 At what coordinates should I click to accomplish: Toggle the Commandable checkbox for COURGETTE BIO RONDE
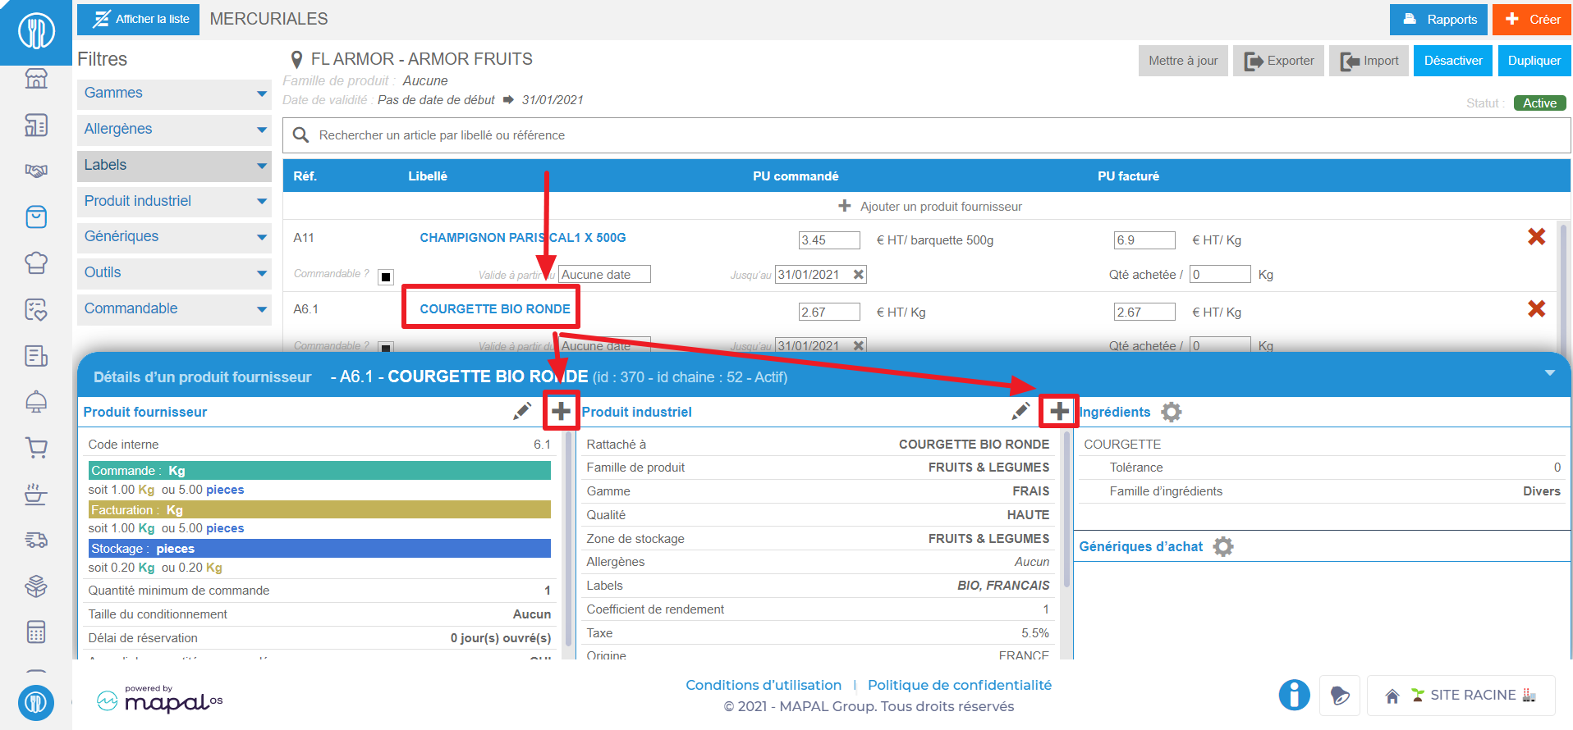click(386, 347)
